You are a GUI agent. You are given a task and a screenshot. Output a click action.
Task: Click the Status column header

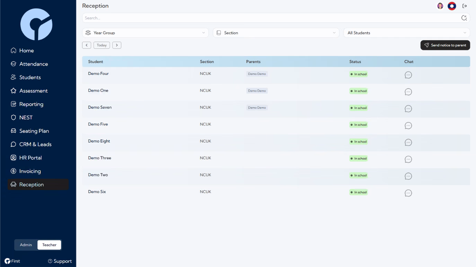pyautogui.click(x=355, y=62)
